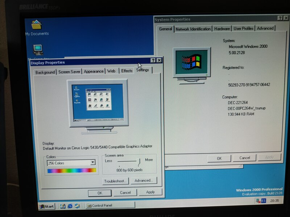Click the Windows logo monitor image
290x217 pixels.
click(192, 65)
